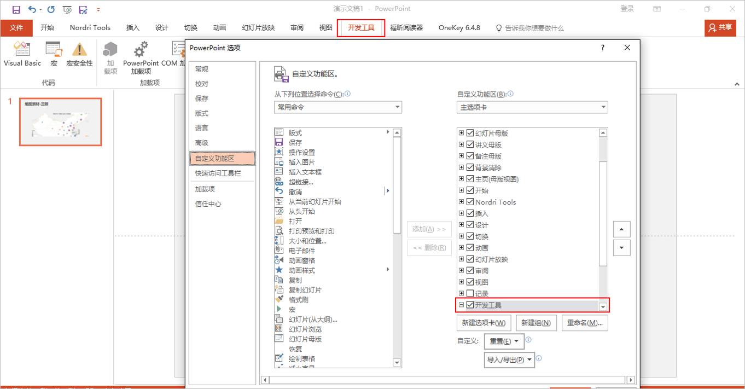This screenshot has width=745, height=389.
Task: Move selected tab up with arrow button
Action: coord(621,229)
